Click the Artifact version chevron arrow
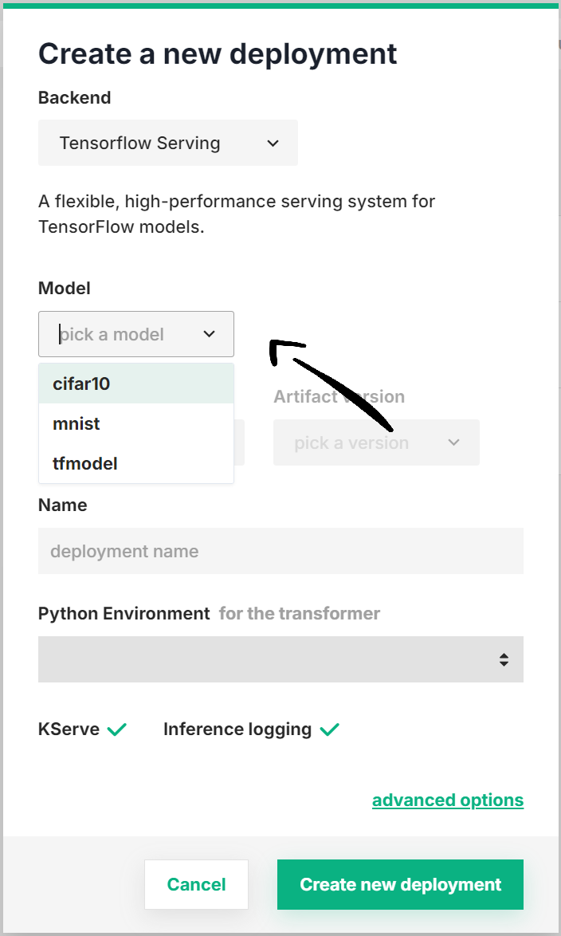 pos(454,442)
